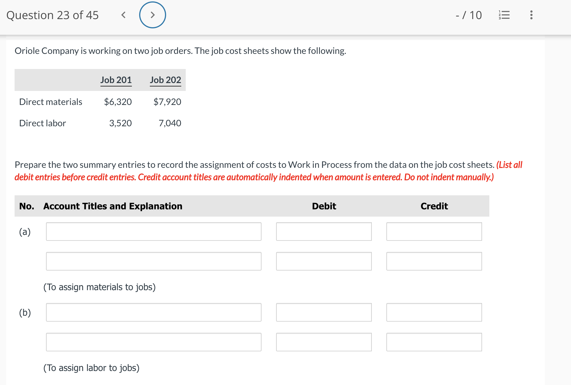
Task: Open the question list icon
Action: point(504,15)
